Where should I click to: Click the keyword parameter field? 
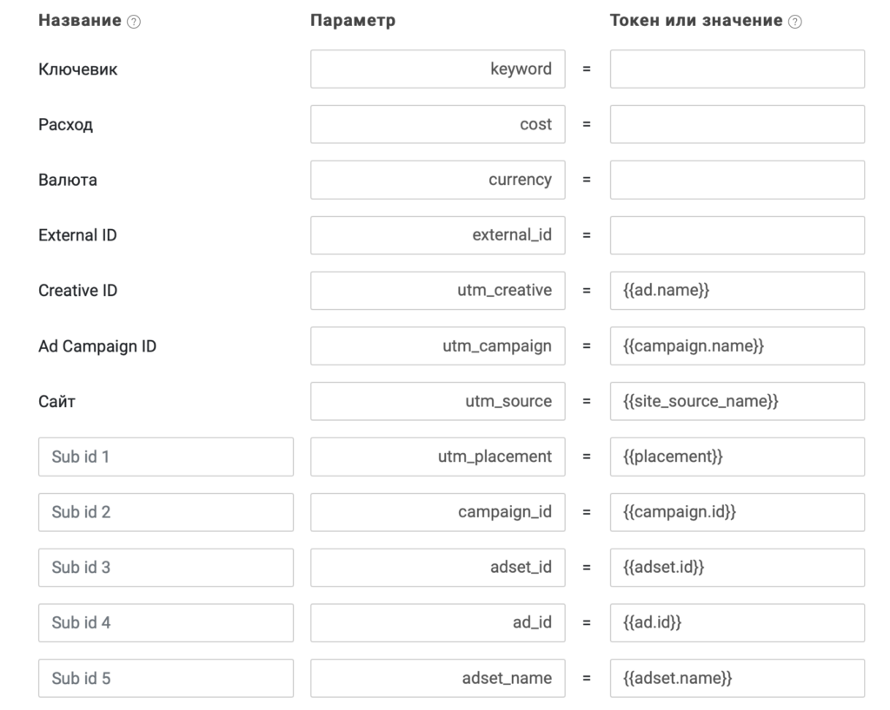point(438,69)
